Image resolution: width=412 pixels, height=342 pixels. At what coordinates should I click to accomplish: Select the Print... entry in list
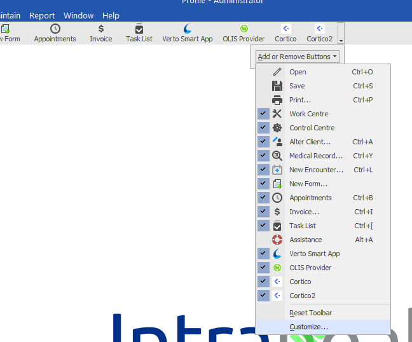pos(299,100)
